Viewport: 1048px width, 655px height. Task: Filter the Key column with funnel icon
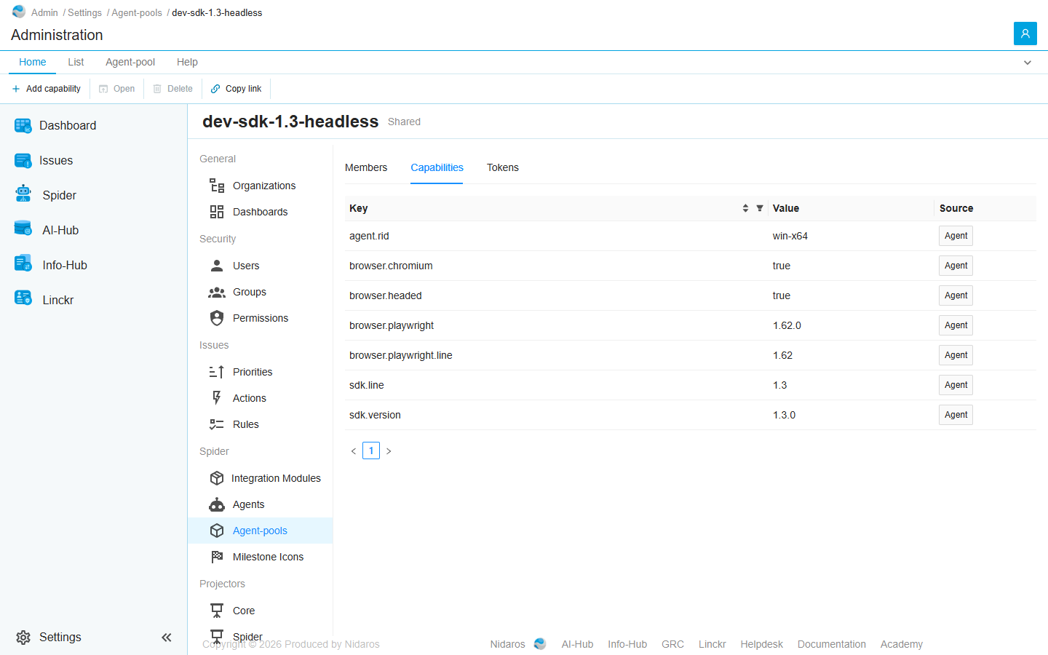[x=760, y=208]
